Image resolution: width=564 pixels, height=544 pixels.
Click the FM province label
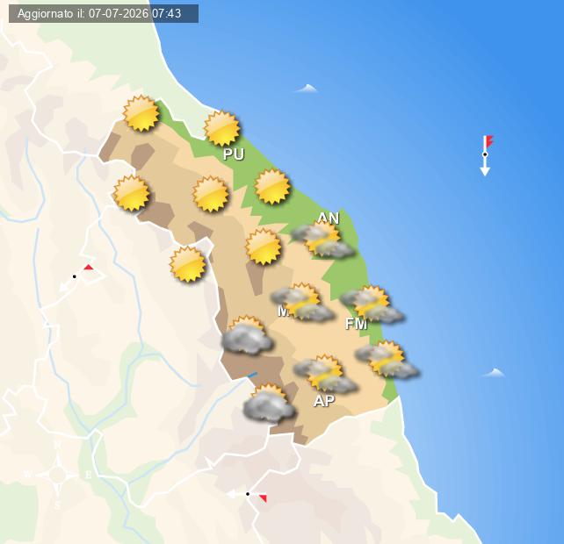click(356, 324)
